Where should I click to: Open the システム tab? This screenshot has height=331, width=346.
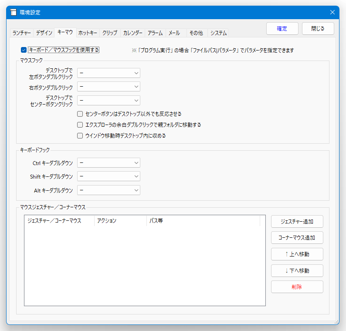(218, 33)
